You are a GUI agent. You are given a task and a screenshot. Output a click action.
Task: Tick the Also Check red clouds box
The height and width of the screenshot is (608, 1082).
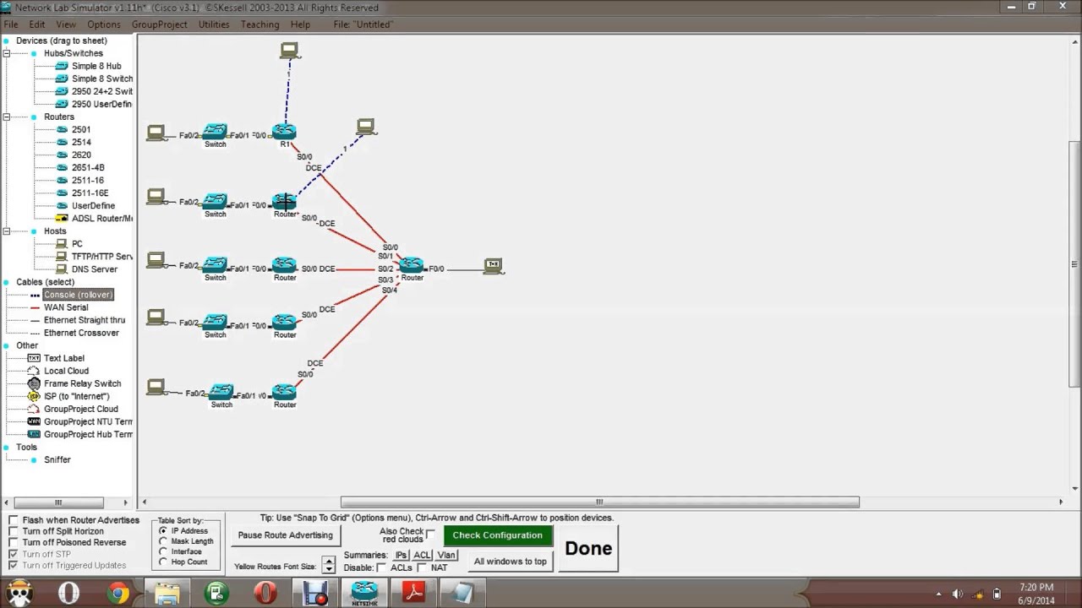coord(431,535)
